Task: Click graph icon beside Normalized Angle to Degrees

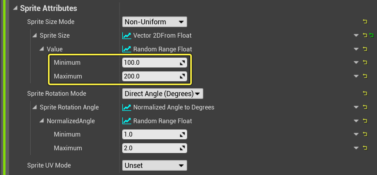Action: tap(127, 107)
